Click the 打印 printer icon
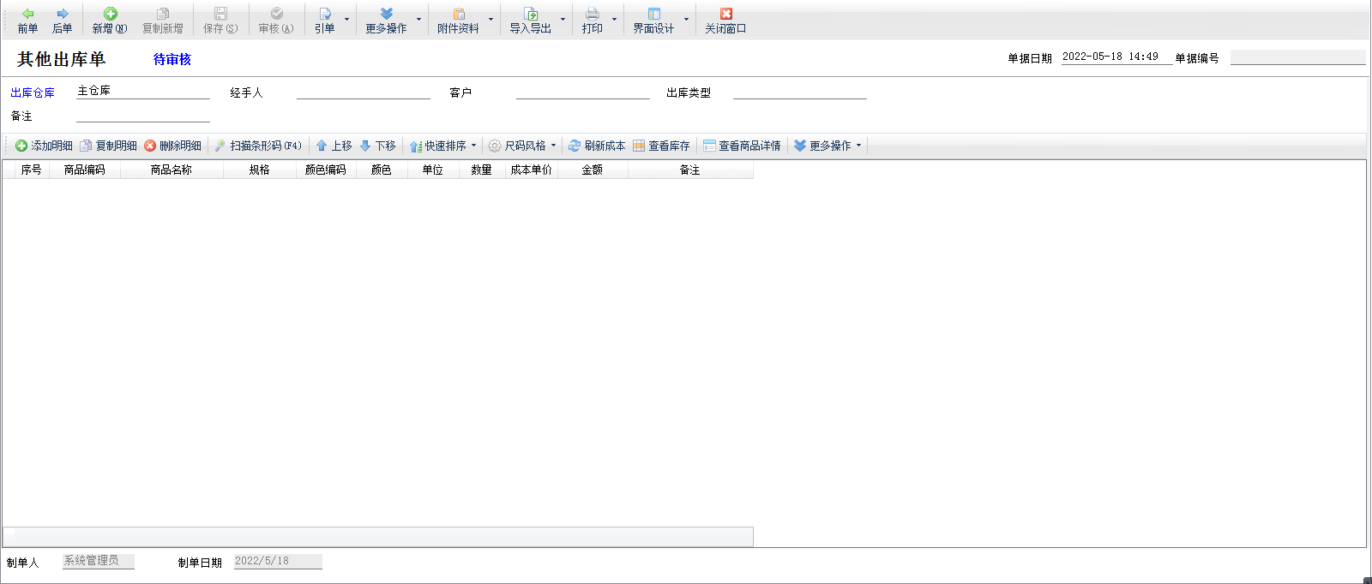The height and width of the screenshot is (584, 1372). click(592, 14)
